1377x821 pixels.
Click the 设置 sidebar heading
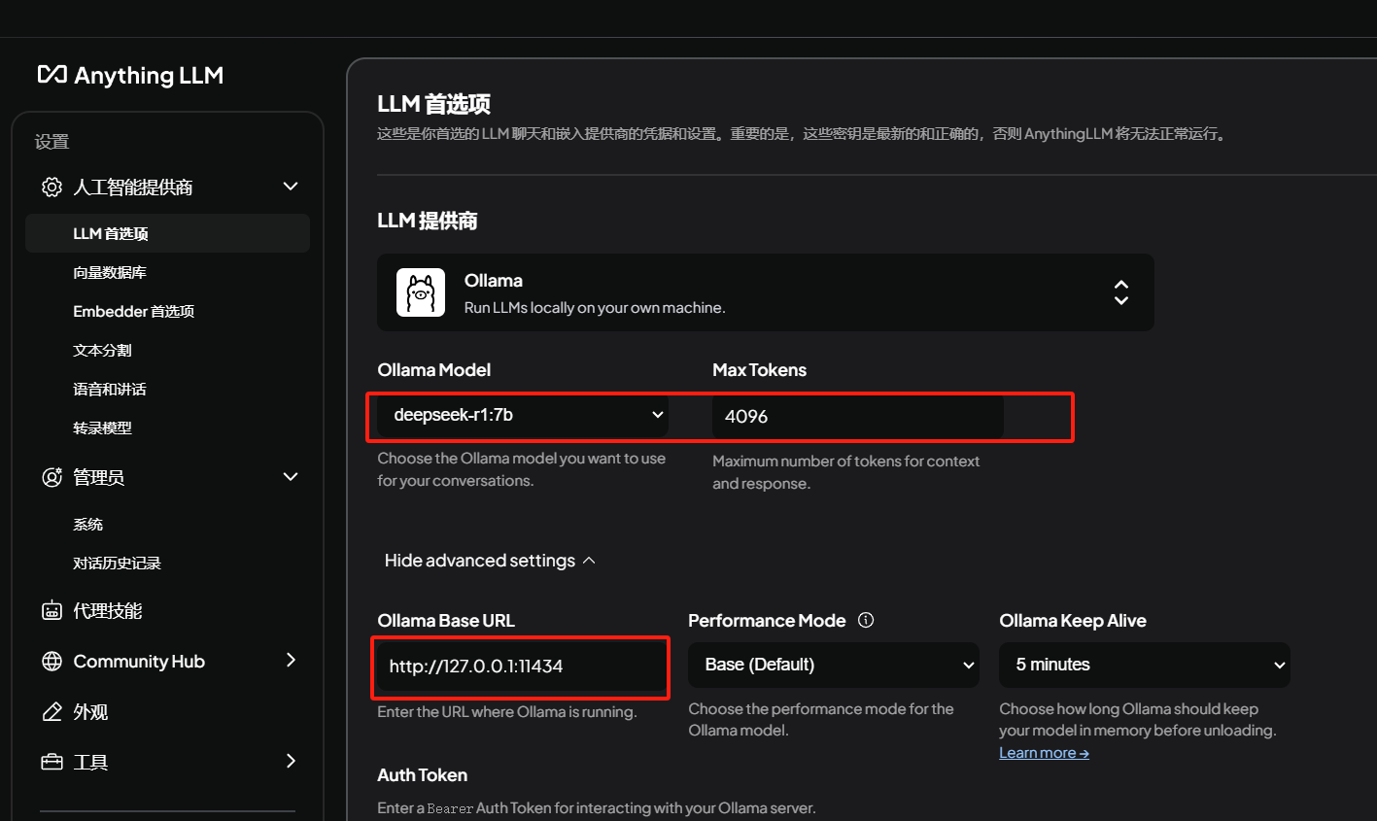click(52, 142)
